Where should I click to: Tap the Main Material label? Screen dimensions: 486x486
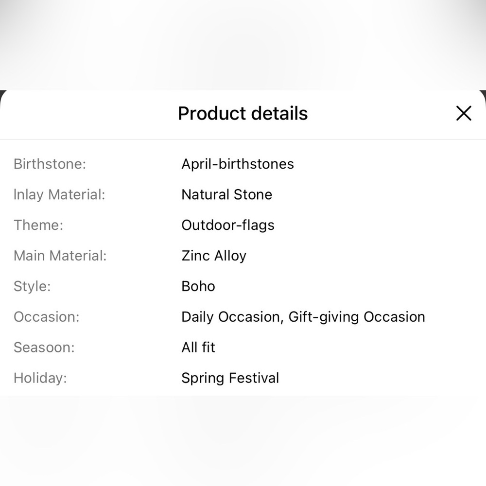pyautogui.click(x=60, y=256)
